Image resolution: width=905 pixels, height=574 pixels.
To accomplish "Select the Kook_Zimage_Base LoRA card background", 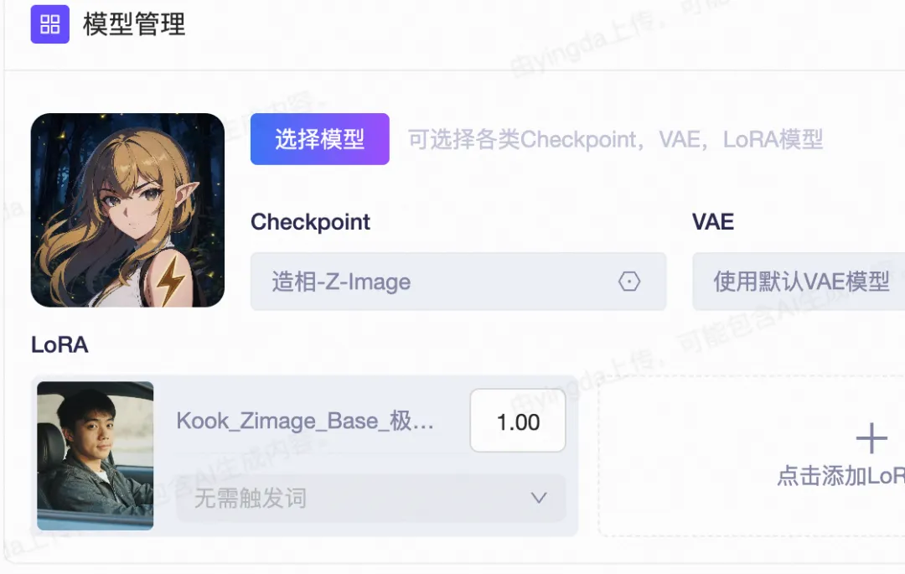I will pyautogui.click(x=304, y=456).
